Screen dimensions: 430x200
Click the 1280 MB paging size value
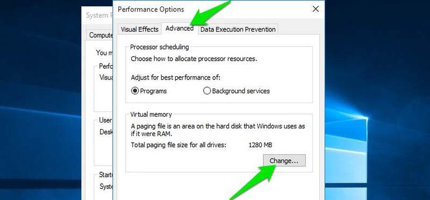(x=260, y=145)
